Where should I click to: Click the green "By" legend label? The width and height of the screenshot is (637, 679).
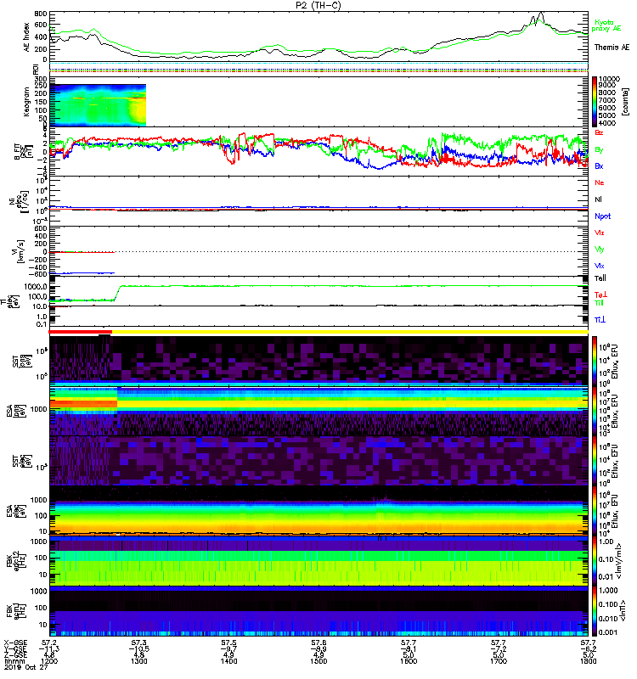[599, 150]
